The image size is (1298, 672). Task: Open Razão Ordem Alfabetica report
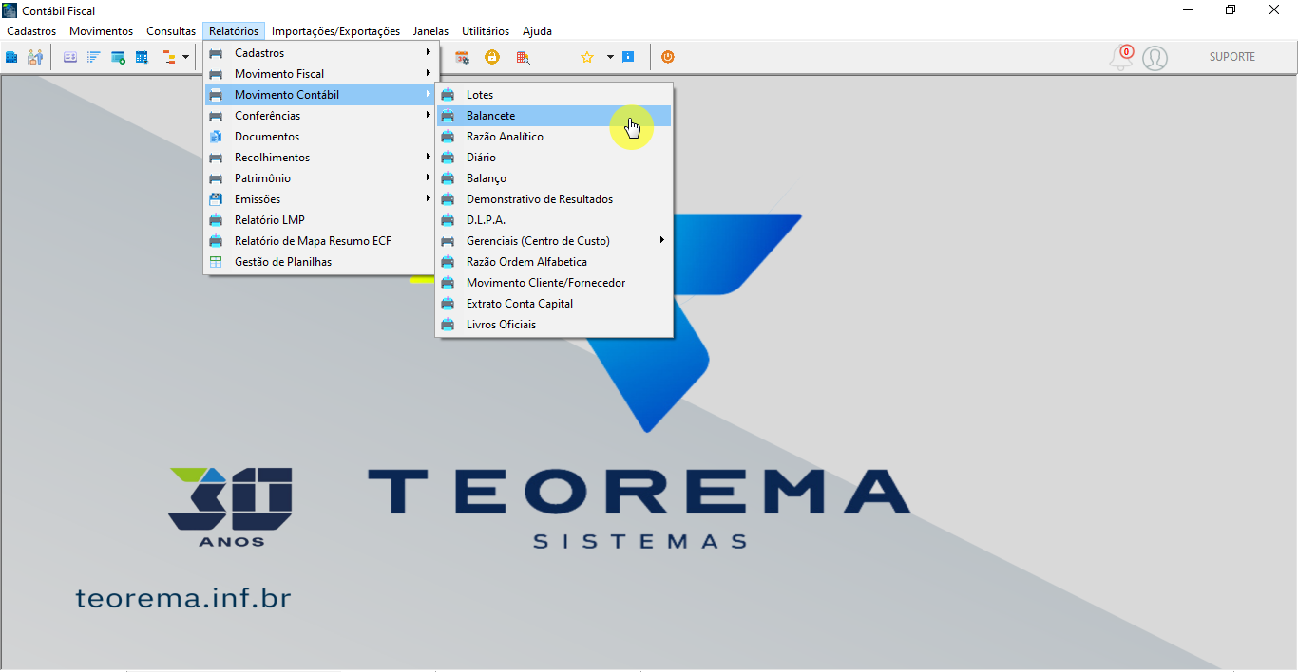point(554,262)
